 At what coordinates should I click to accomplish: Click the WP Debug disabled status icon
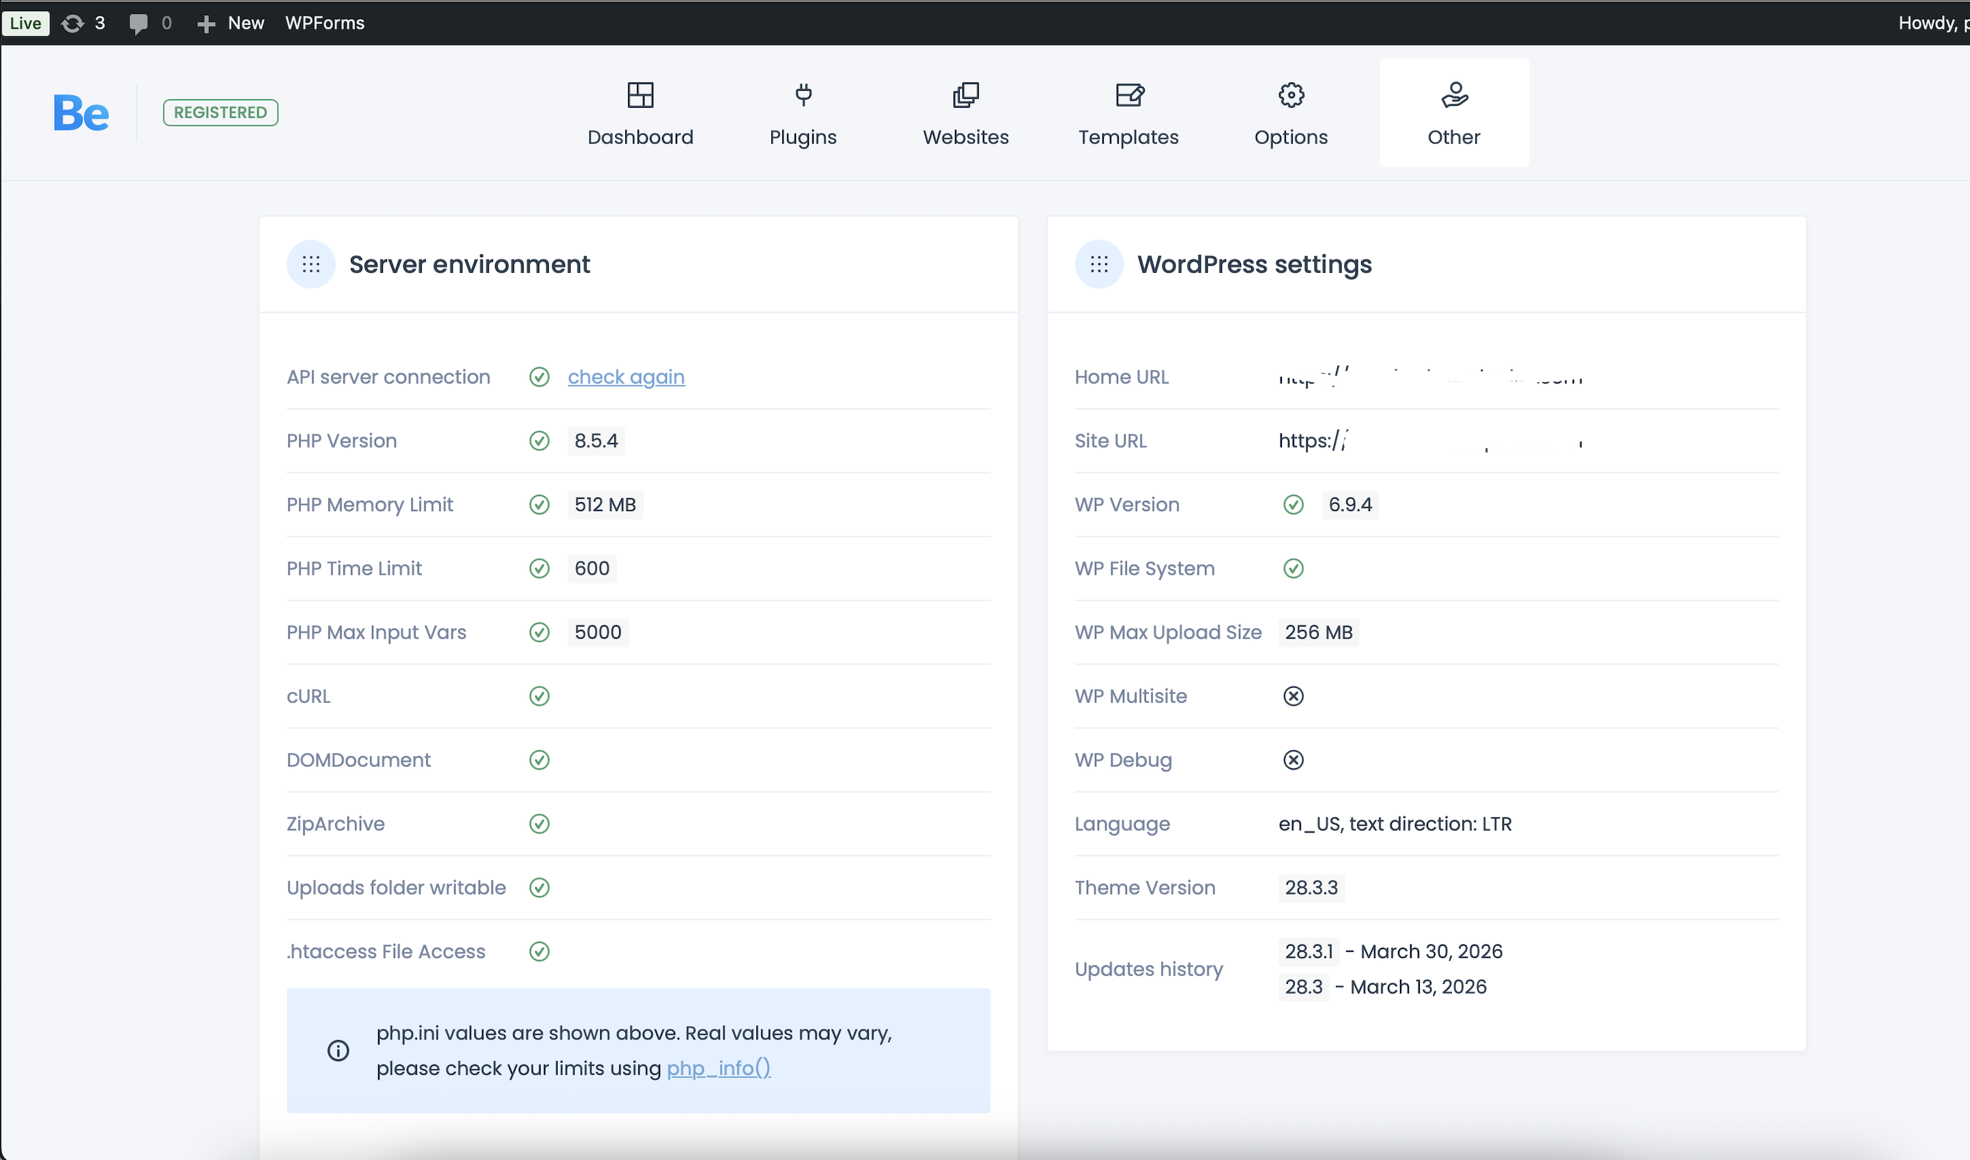point(1293,759)
